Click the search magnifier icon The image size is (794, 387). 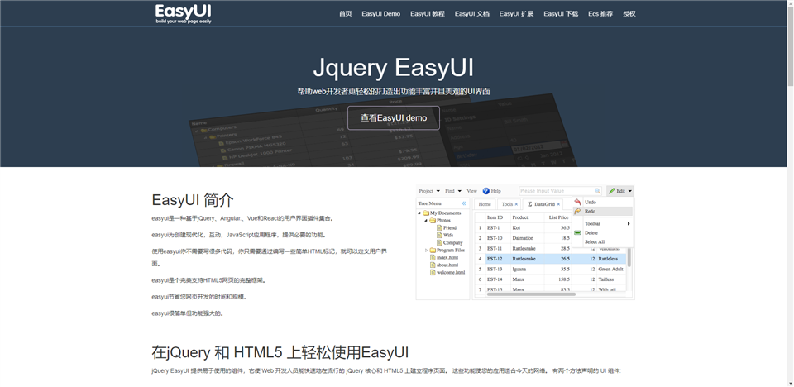(x=597, y=191)
